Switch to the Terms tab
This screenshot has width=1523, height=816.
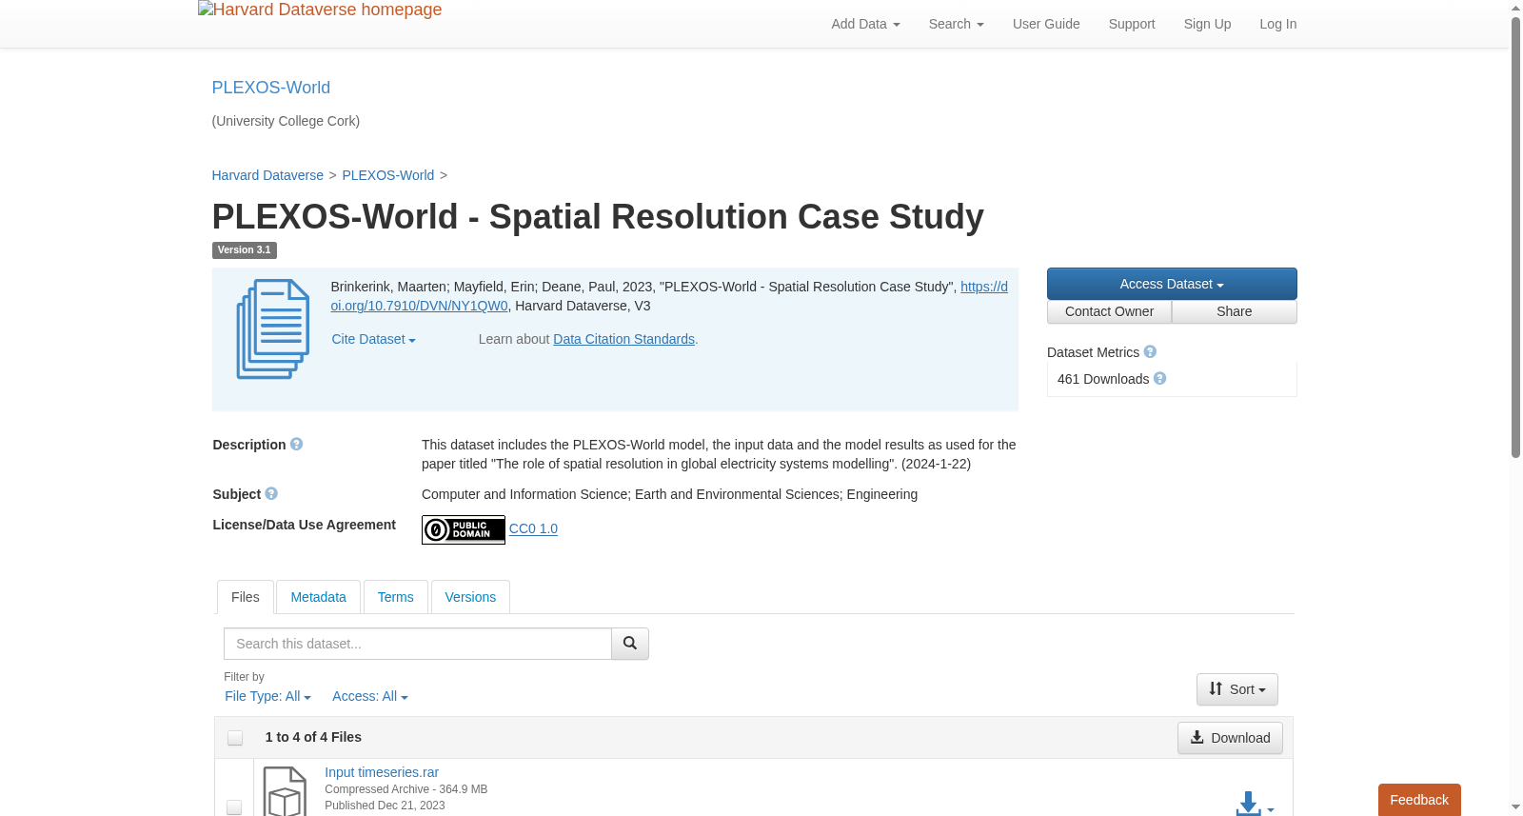click(x=395, y=597)
